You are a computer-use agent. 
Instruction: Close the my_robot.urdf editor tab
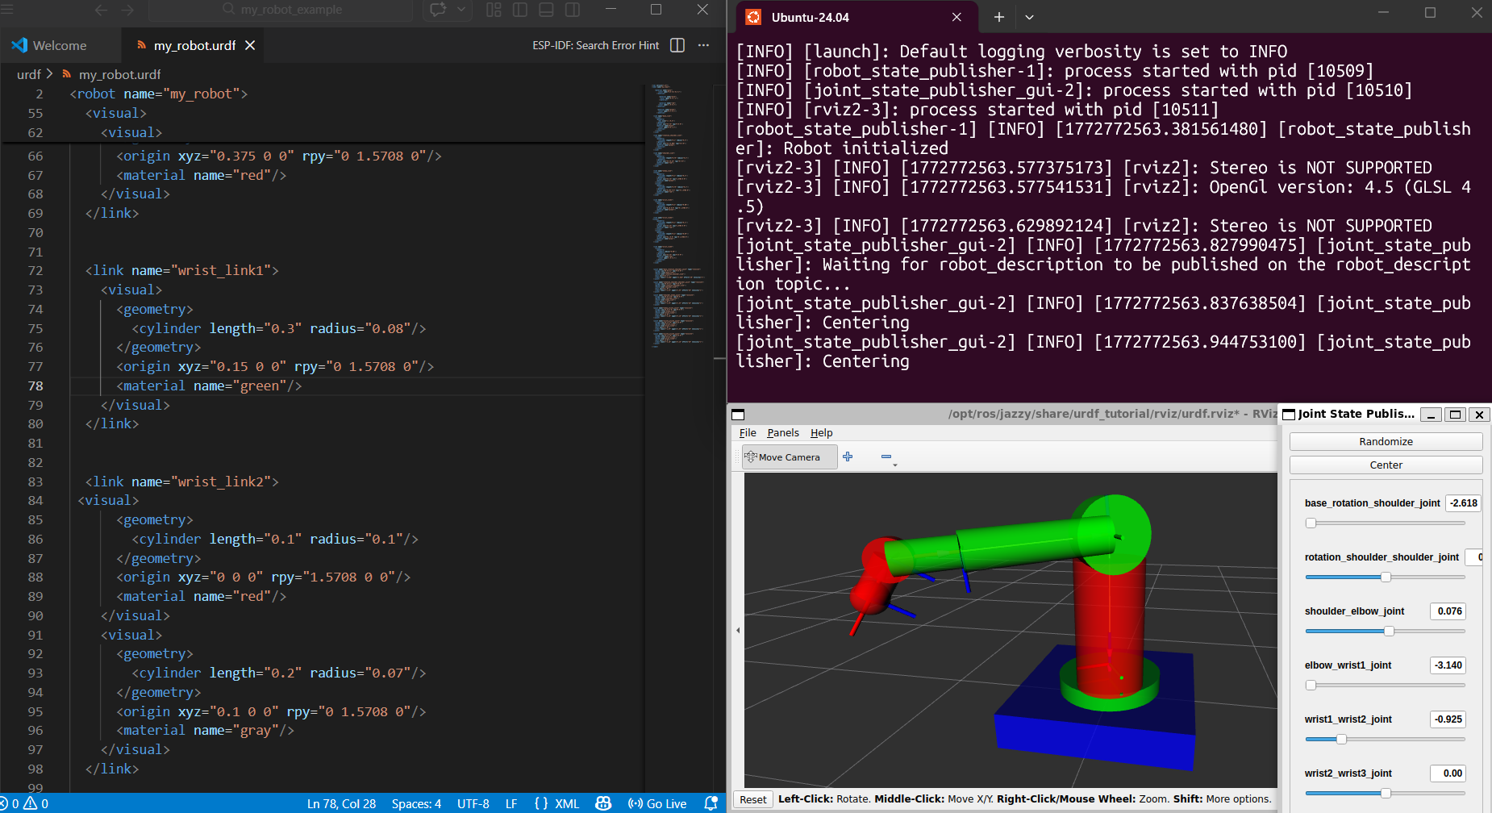point(250,45)
